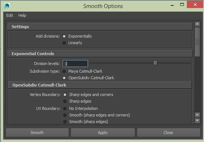Click the Apply button

pyautogui.click(x=103, y=133)
